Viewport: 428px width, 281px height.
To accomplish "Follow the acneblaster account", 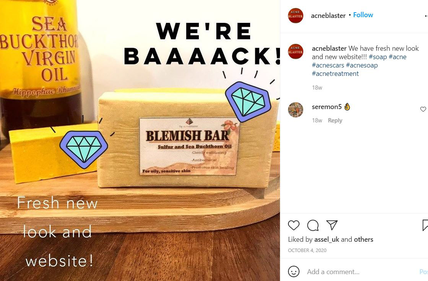I will click(x=363, y=15).
